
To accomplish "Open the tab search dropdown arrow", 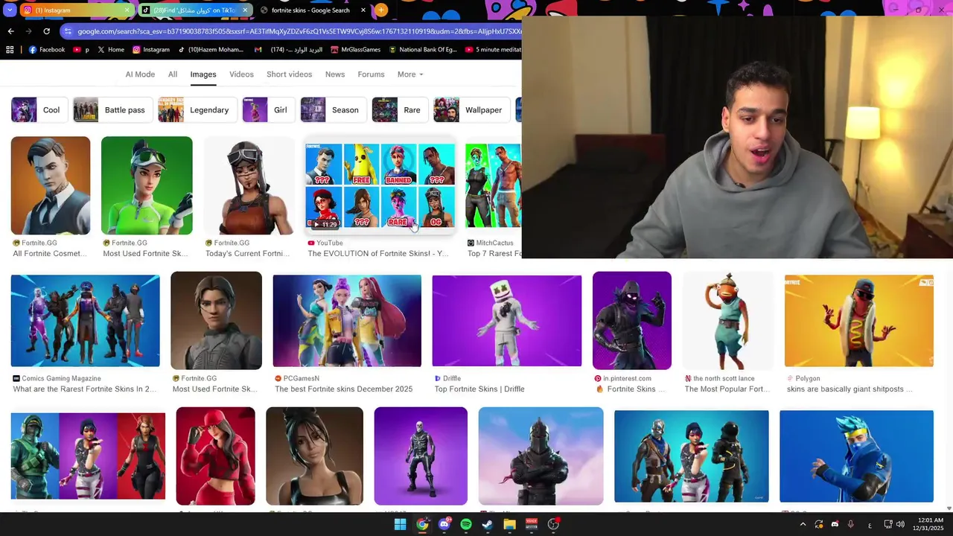I will [x=10, y=10].
